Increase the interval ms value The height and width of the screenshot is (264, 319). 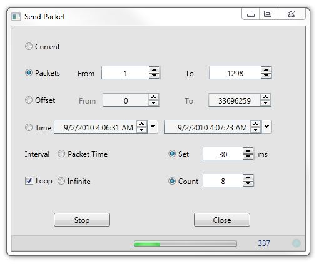[x=248, y=150]
